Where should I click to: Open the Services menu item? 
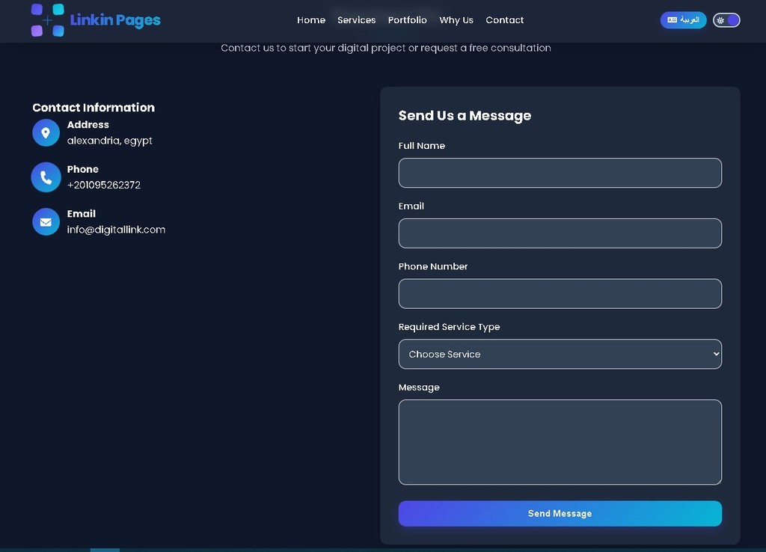point(356,20)
